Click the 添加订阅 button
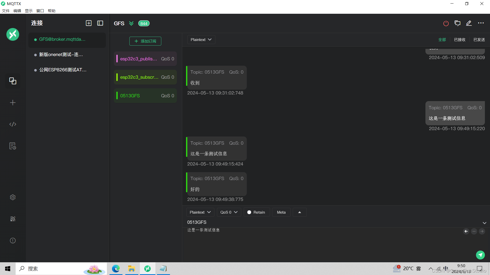The image size is (490, 275). point(145,41)
